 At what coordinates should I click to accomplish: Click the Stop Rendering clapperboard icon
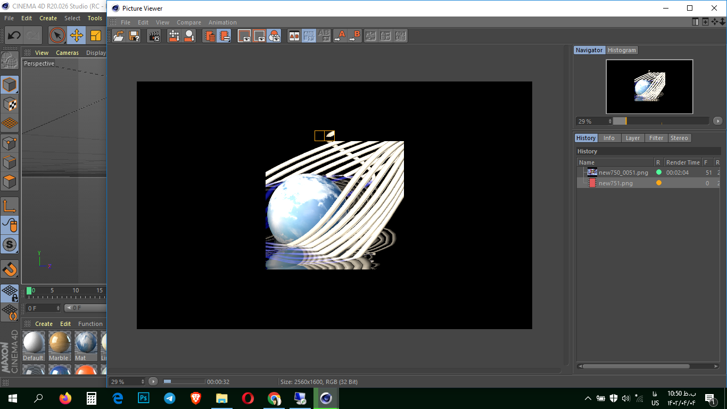tap(154, 36)
